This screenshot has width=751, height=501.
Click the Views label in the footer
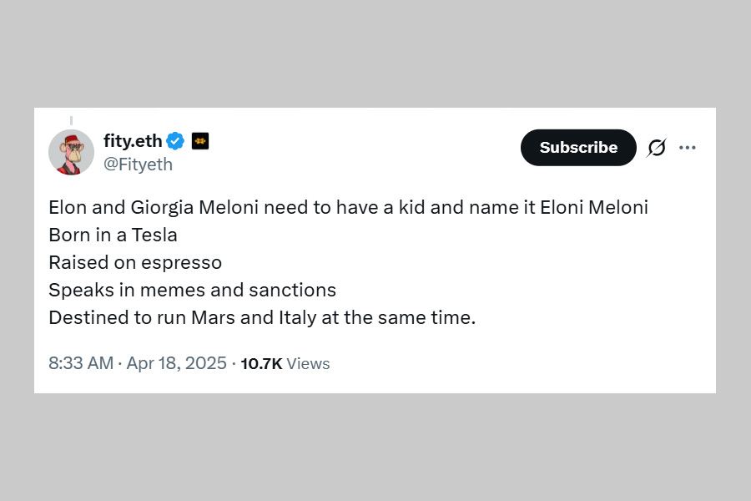(308, 364)
